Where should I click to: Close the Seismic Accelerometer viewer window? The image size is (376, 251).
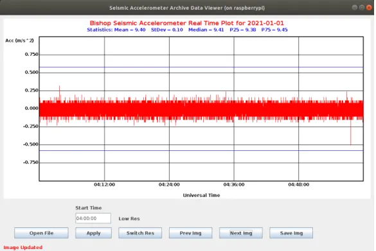(369, 8)
